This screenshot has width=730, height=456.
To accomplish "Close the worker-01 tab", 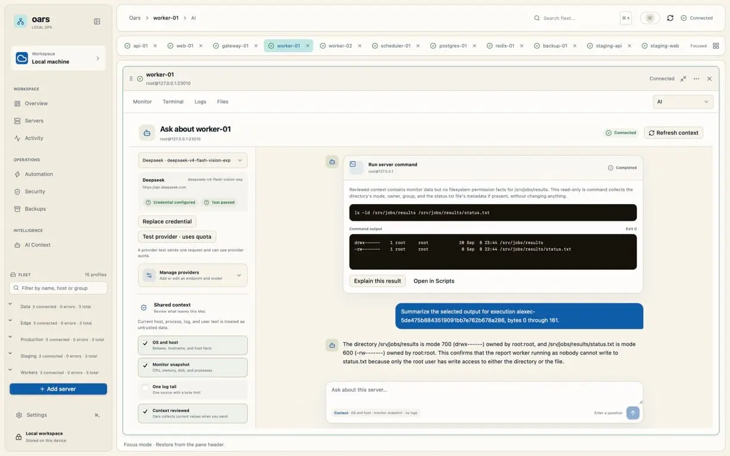I will [x=307, y=46].
